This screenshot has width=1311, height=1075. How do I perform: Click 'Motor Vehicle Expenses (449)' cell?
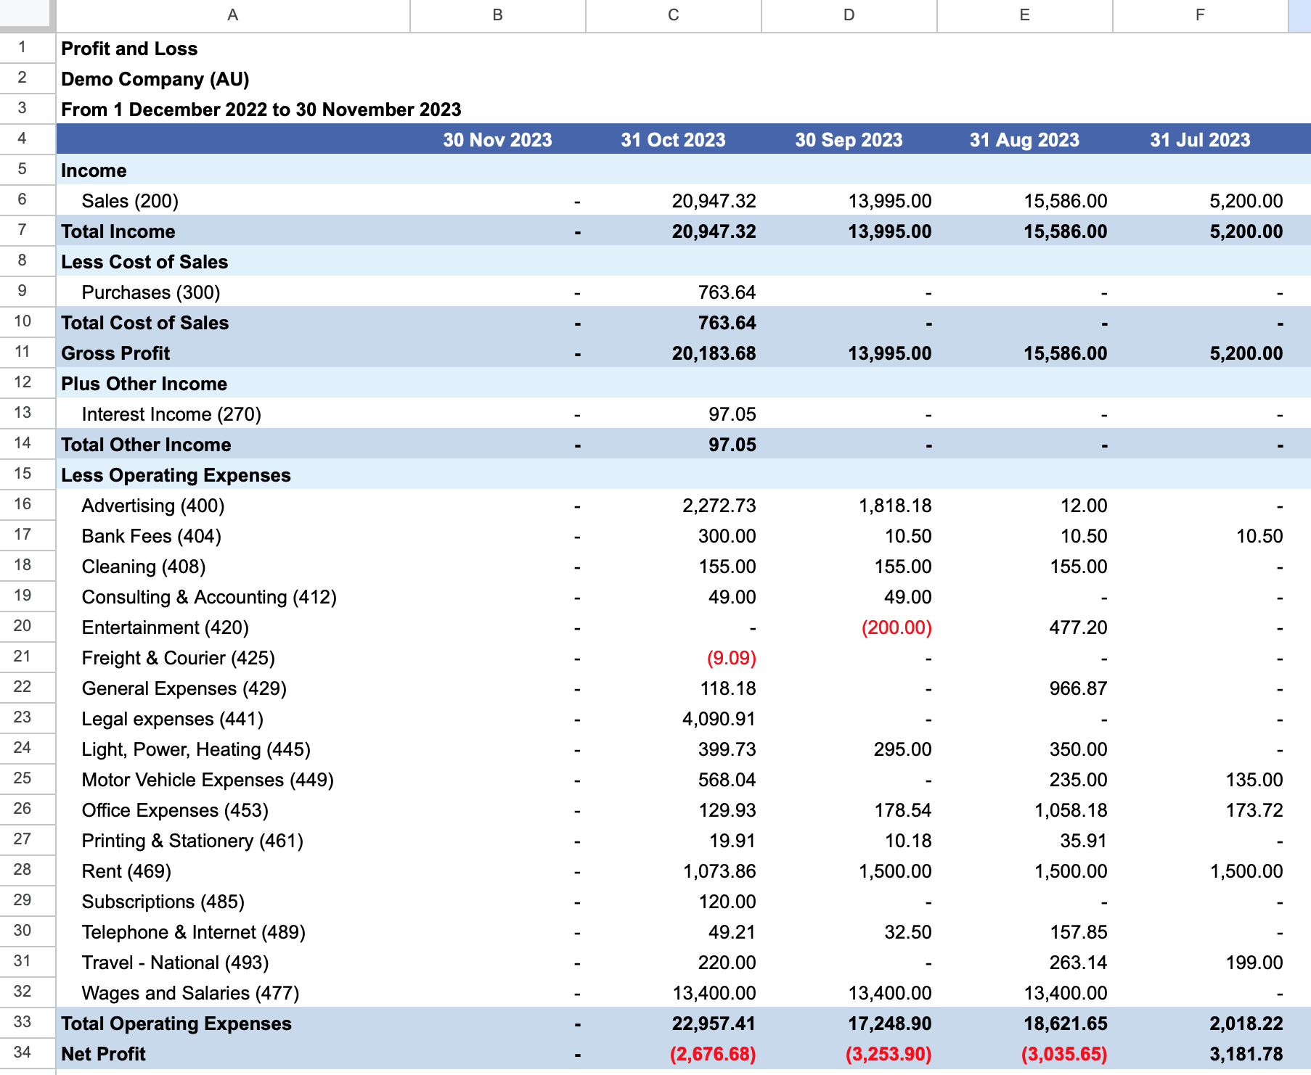pos(233,780)
